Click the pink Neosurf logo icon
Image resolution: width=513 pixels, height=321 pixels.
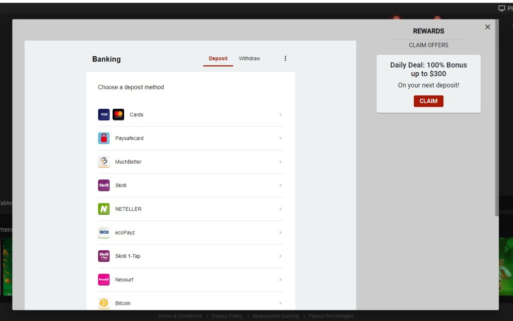[x=104, y=280]
